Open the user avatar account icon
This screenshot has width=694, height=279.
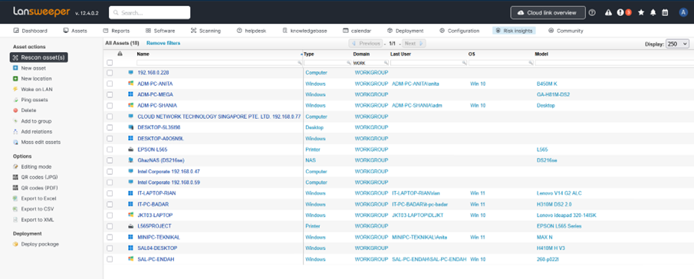683,13
